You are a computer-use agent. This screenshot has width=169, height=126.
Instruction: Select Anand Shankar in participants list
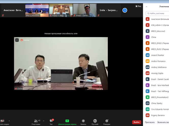157,55
